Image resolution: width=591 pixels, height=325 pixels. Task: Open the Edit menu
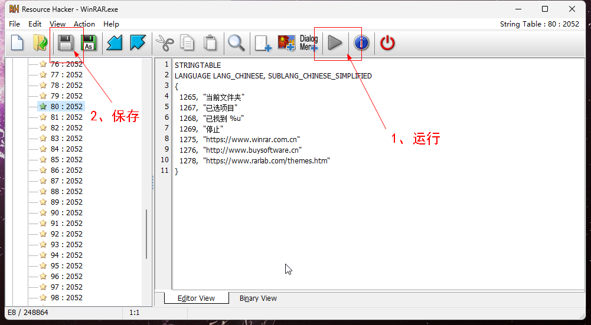35,24
